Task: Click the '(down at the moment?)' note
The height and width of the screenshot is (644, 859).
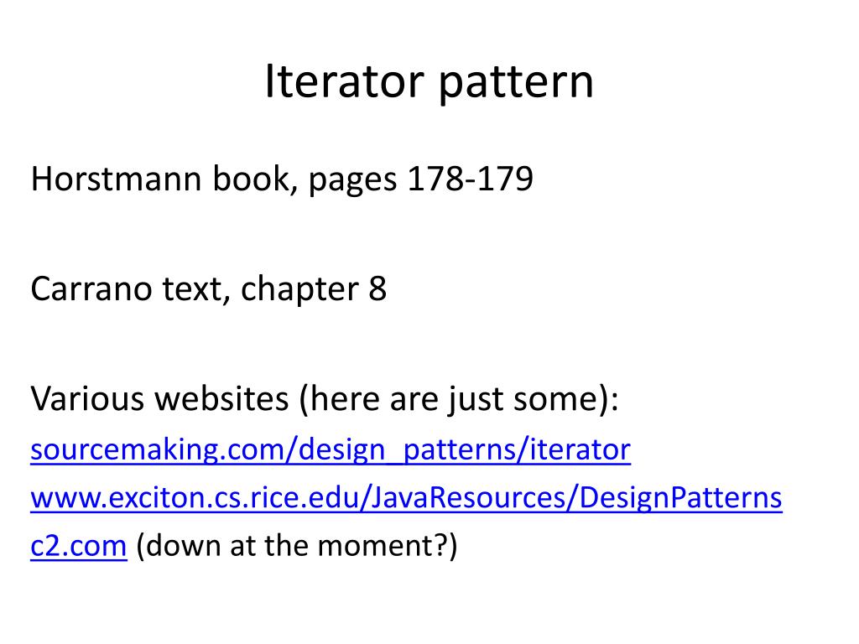Action: [x=296, y=546]
